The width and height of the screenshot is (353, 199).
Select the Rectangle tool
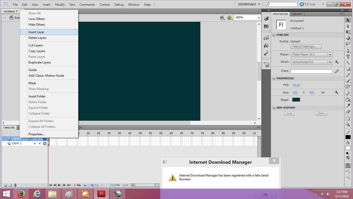348,69
